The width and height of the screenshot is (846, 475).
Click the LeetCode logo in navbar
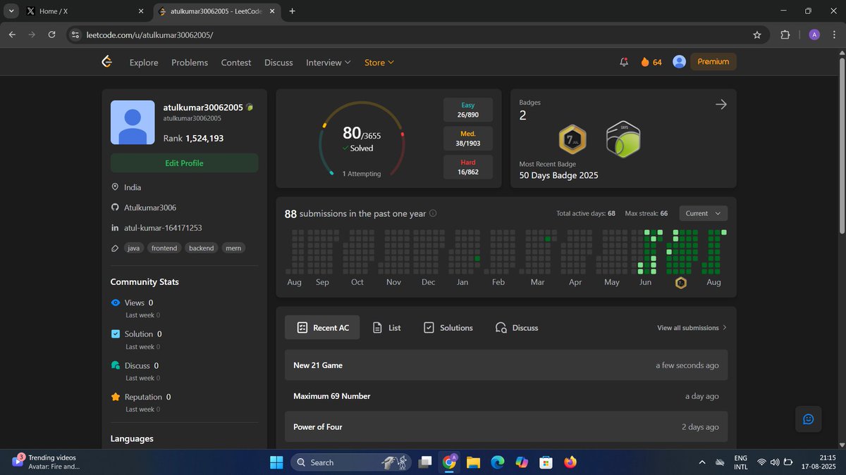(107, 62)
